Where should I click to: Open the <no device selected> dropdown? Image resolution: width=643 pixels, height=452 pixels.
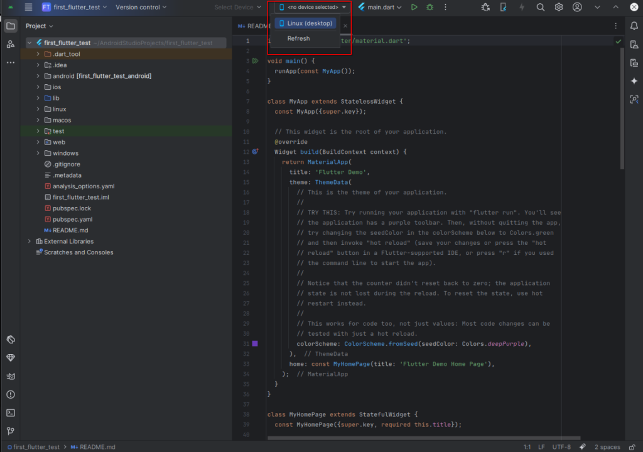[x=313, y=7]
